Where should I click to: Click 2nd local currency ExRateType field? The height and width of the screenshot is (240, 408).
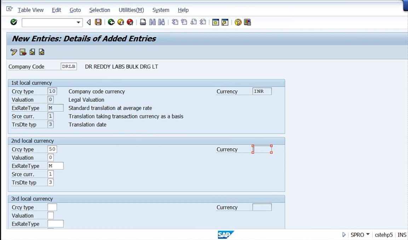(x=56, y=166)
